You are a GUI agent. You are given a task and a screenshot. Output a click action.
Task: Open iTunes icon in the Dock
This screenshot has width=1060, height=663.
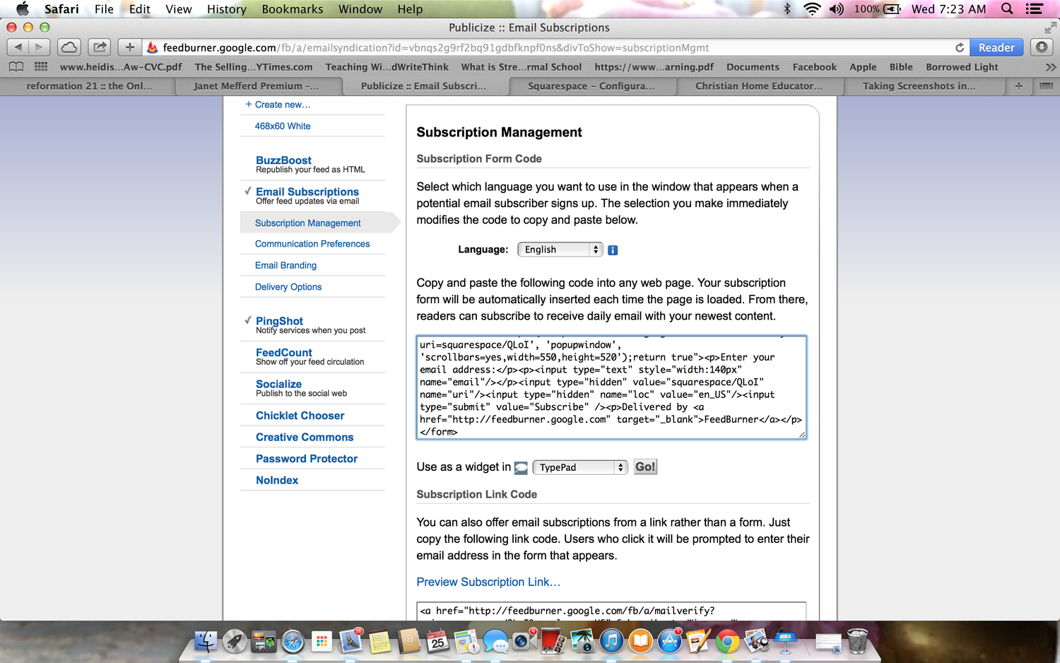point(611,642)
